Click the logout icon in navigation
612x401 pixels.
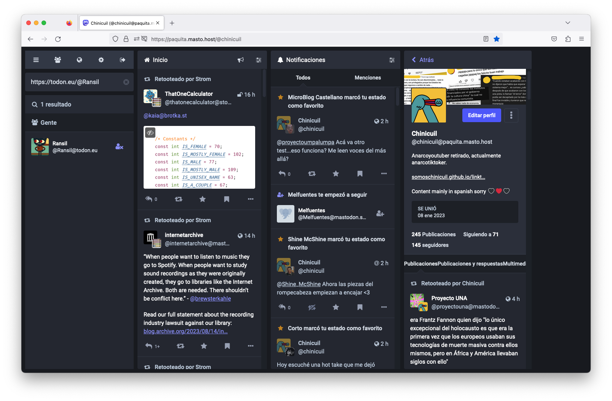[x=123, y=60]
